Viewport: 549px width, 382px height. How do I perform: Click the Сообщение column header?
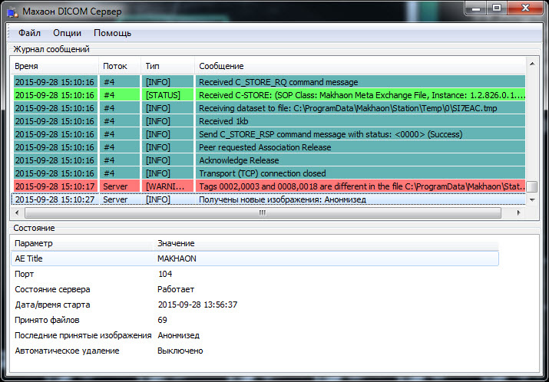360,66
